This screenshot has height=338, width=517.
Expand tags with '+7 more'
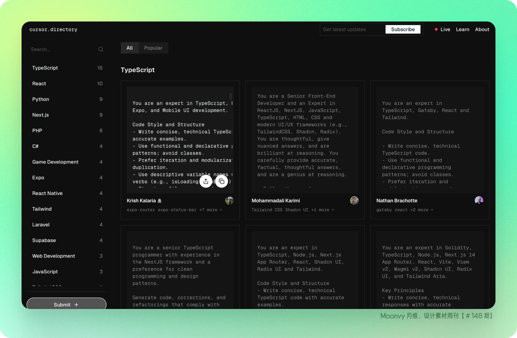tap(211, 210)
